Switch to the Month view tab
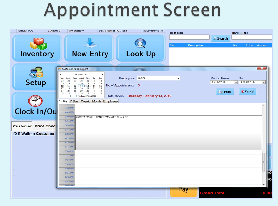 (x=96, y=101)
